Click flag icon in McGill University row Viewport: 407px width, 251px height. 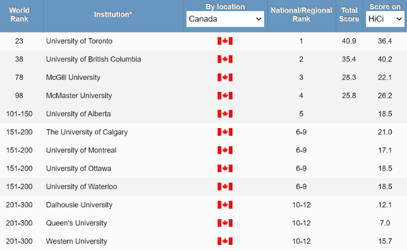pos(225,78)
